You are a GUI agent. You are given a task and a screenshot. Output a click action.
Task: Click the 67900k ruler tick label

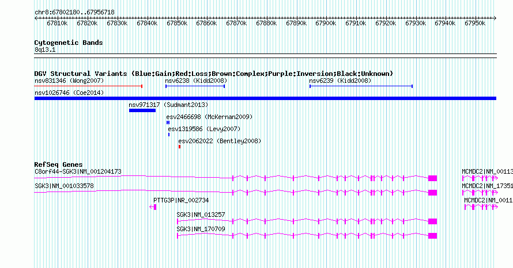coord(326,24)
